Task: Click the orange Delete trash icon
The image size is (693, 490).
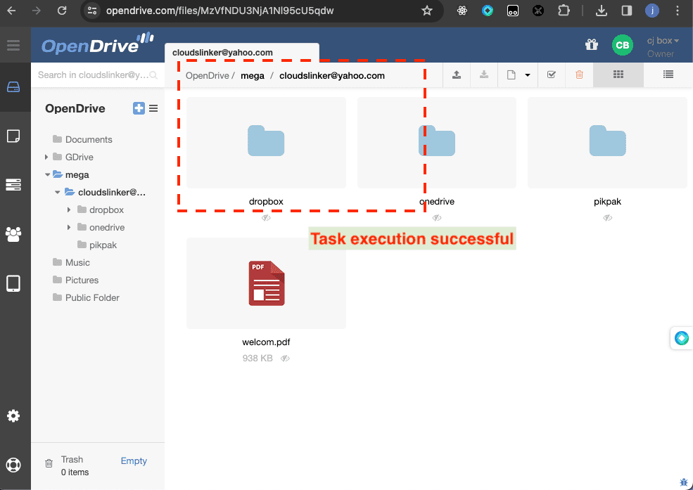Action: (579, 75)
